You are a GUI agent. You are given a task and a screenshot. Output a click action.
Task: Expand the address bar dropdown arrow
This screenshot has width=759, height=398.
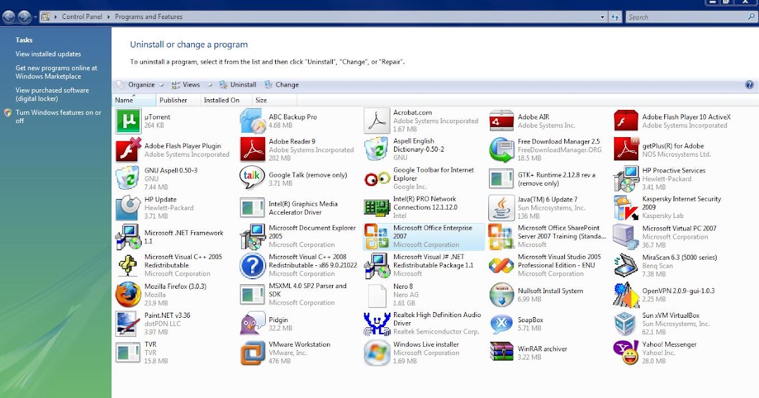click(x=603, y=16)
